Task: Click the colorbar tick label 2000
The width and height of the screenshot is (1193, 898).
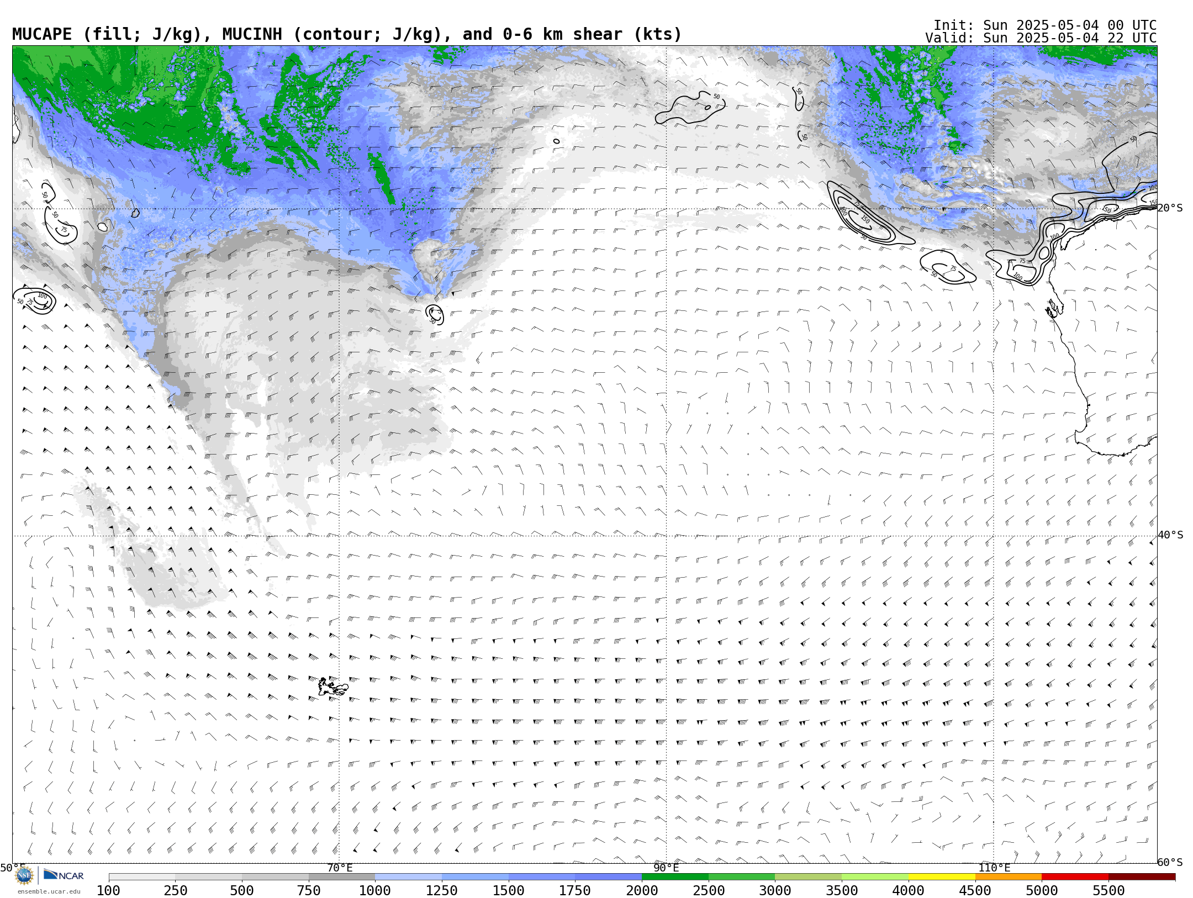Action: 642,891
